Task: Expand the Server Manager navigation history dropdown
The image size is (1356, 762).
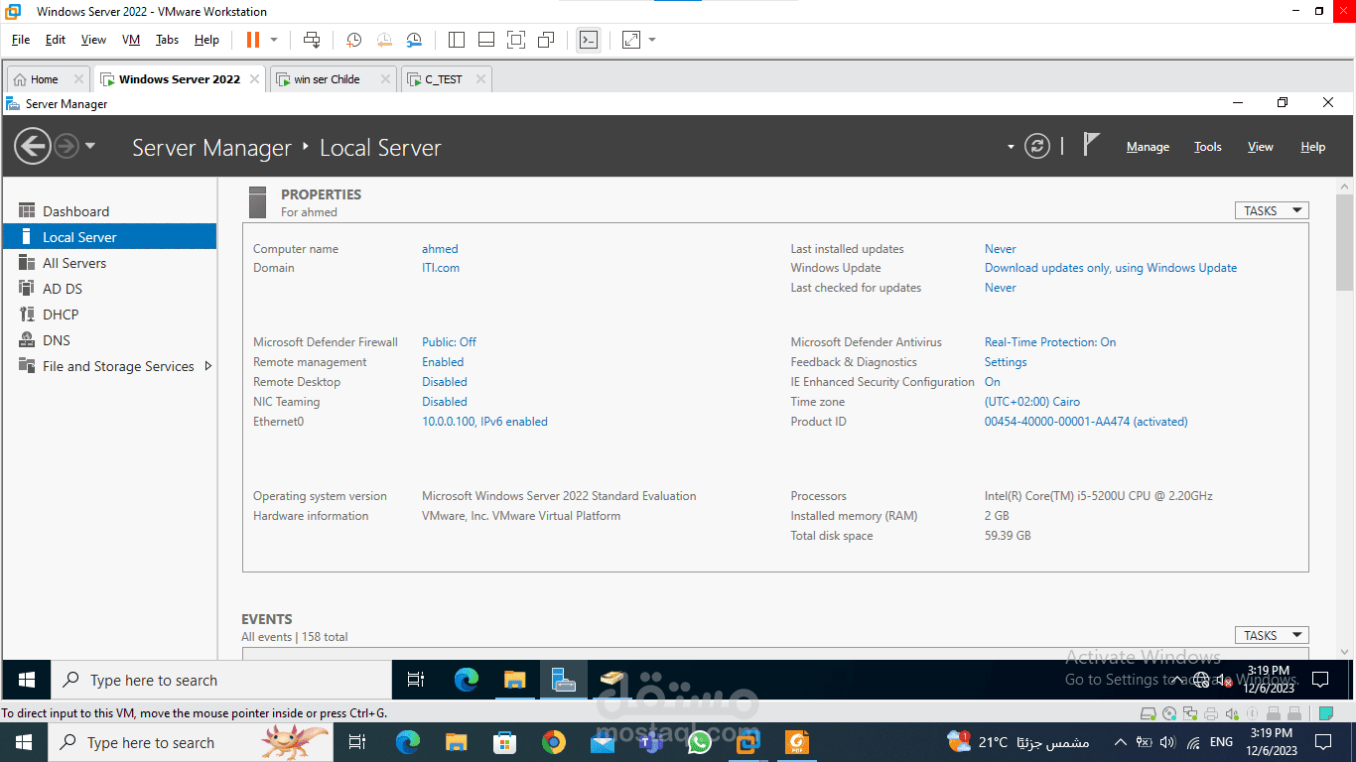Action: coord(90,146)
